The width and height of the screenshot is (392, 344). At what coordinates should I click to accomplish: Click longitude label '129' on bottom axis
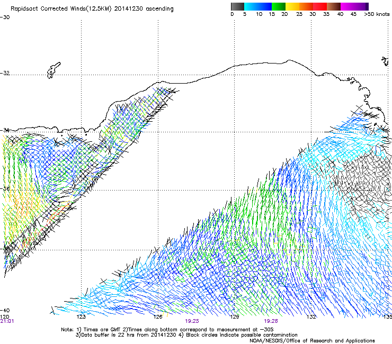coord(234,317)
